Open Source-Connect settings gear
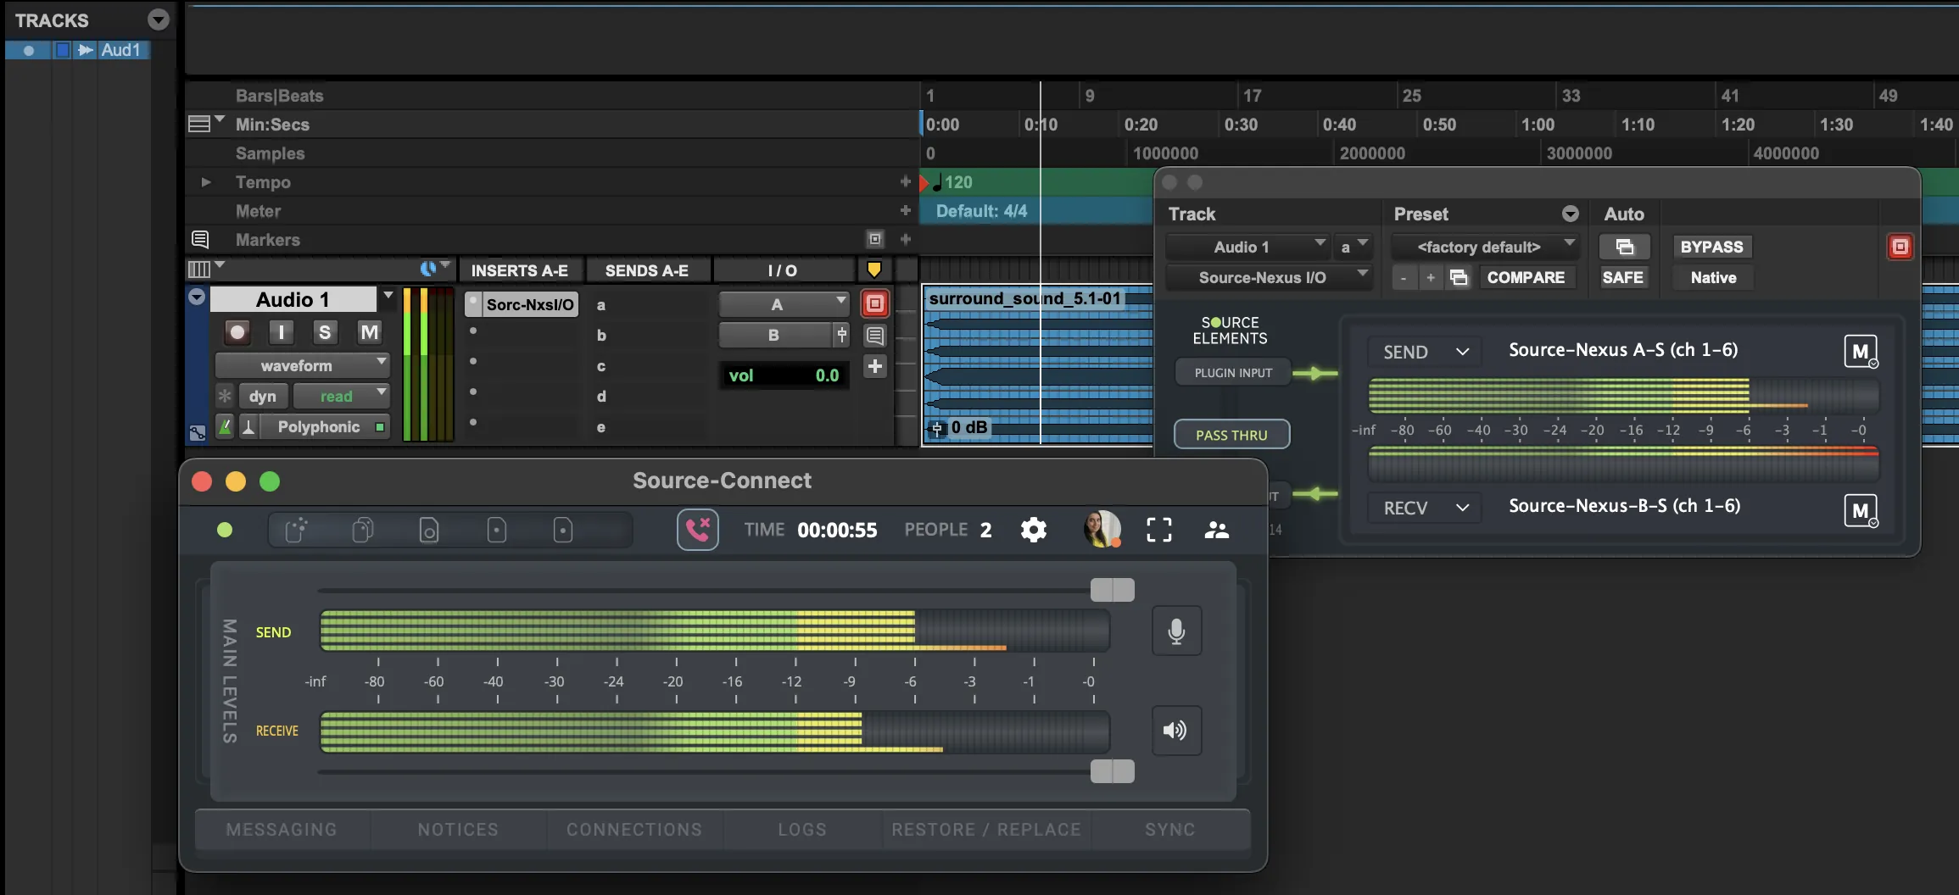Screen dimensions: 1959x895 point(1033,530)
